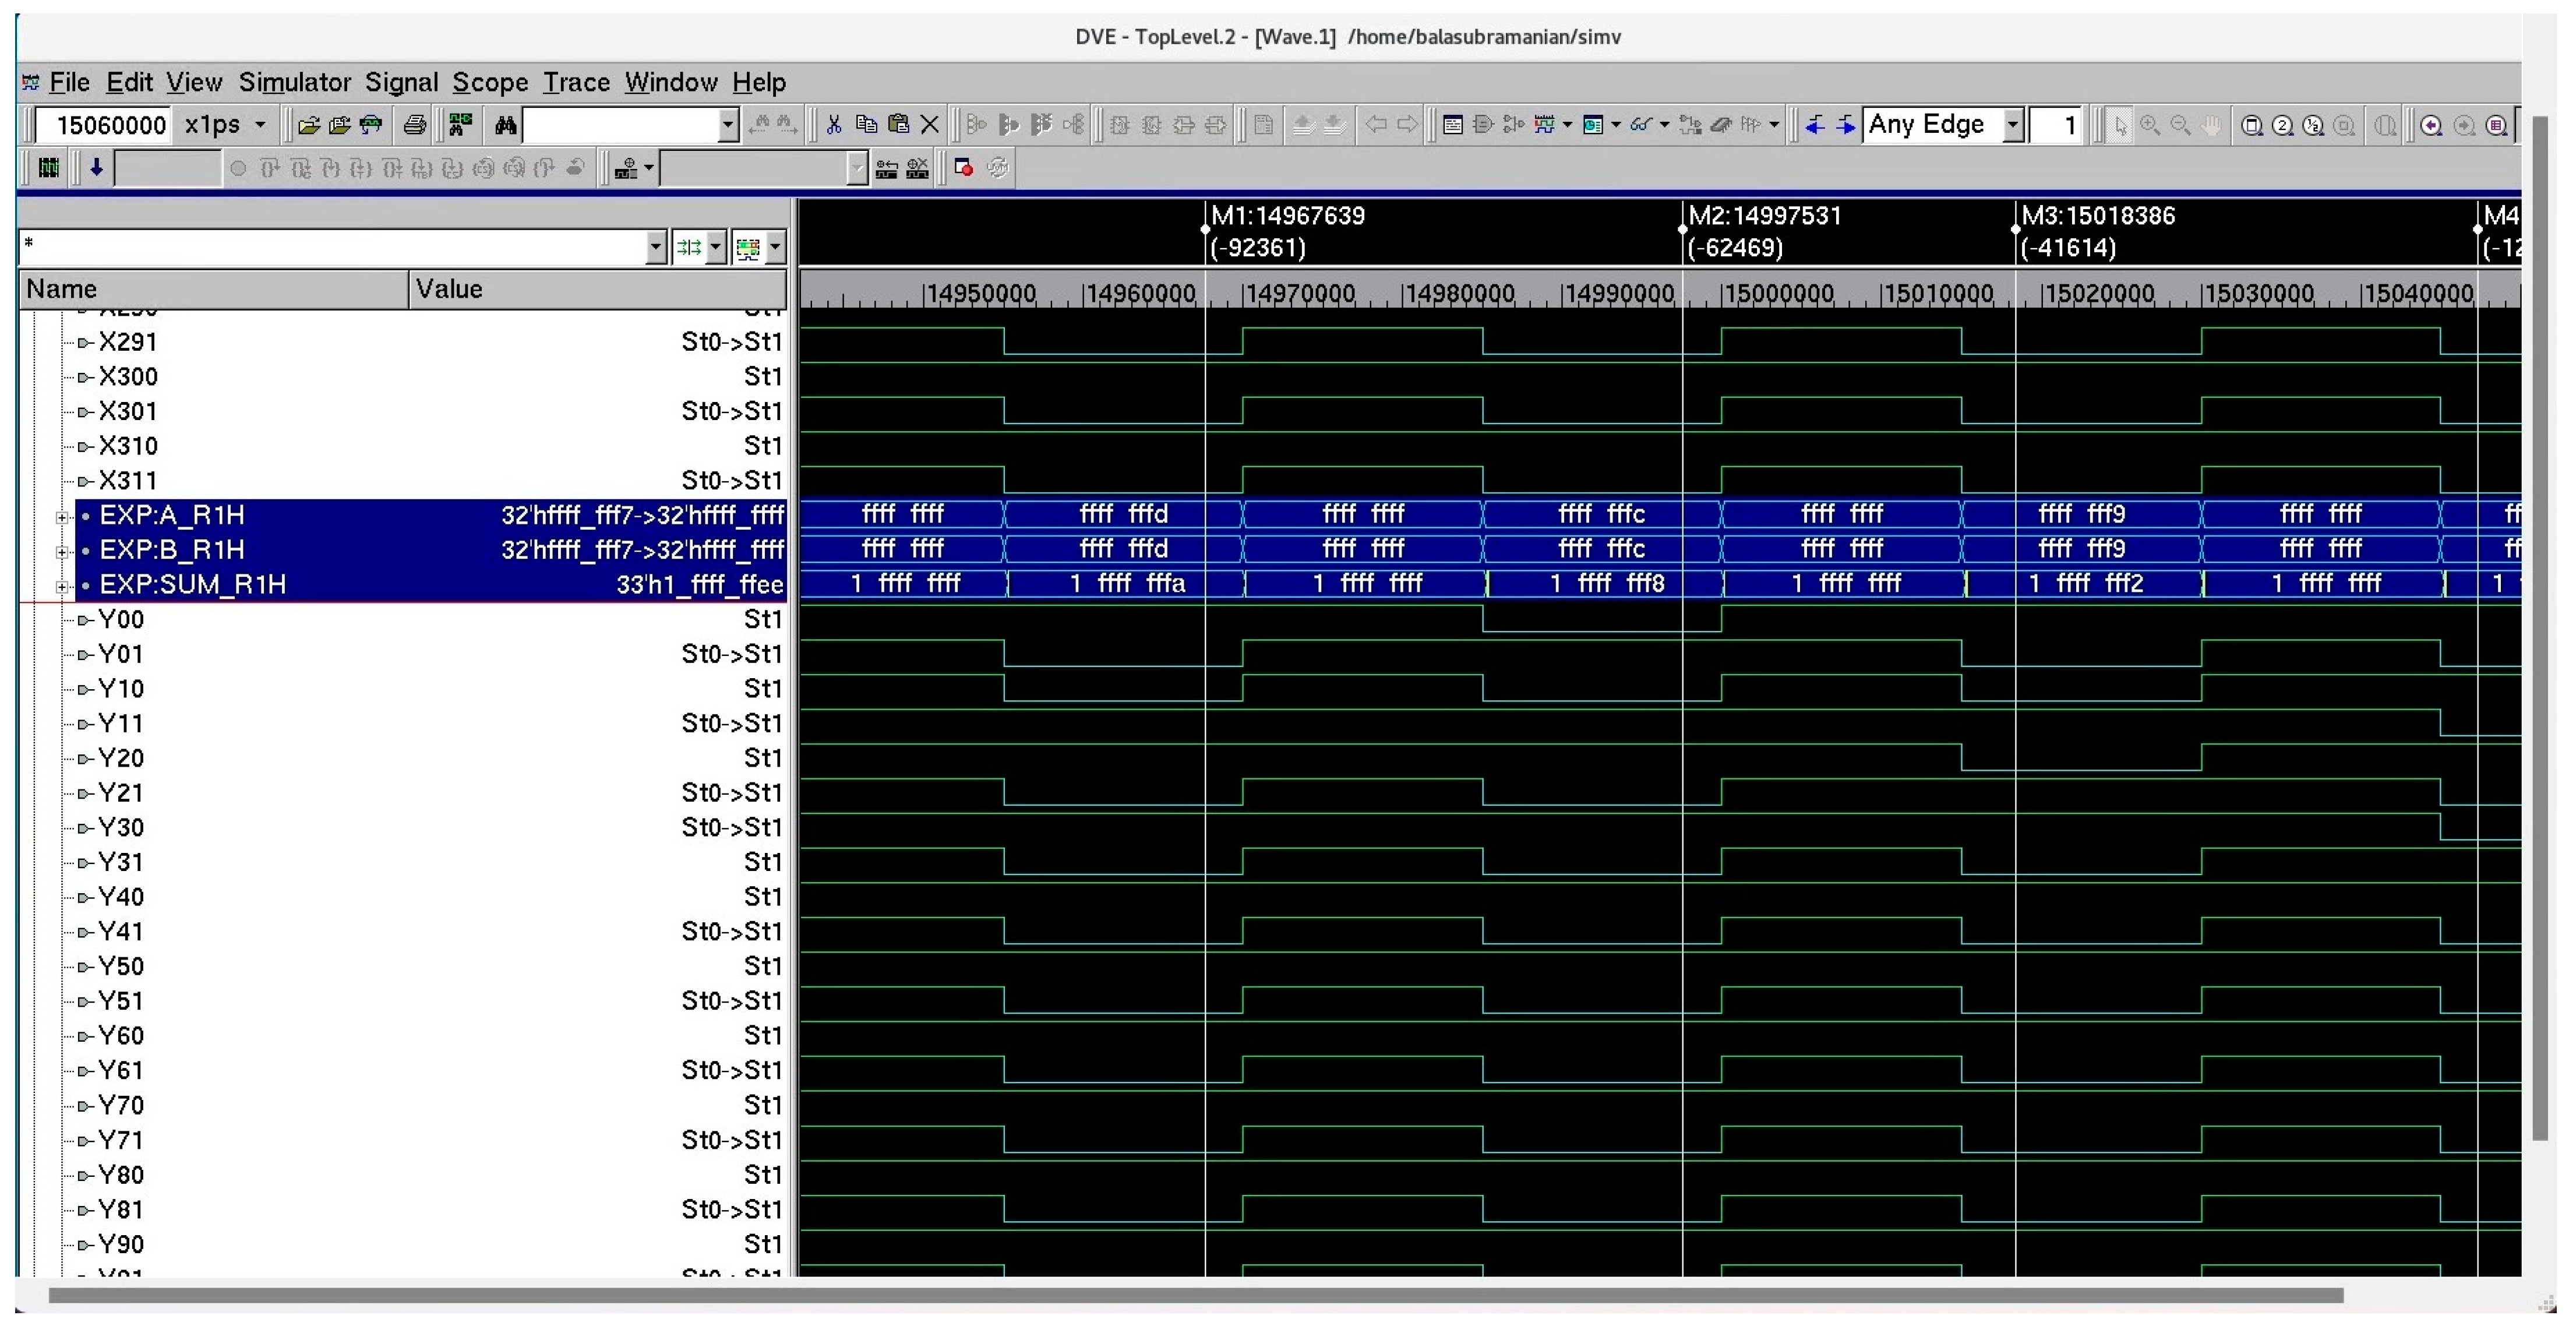Click the horizontal scrollbar at bottom
Image resolution: width=2576 pixels, height=1333 pixels.
pyautogui.click(x=1195, y=1296)
